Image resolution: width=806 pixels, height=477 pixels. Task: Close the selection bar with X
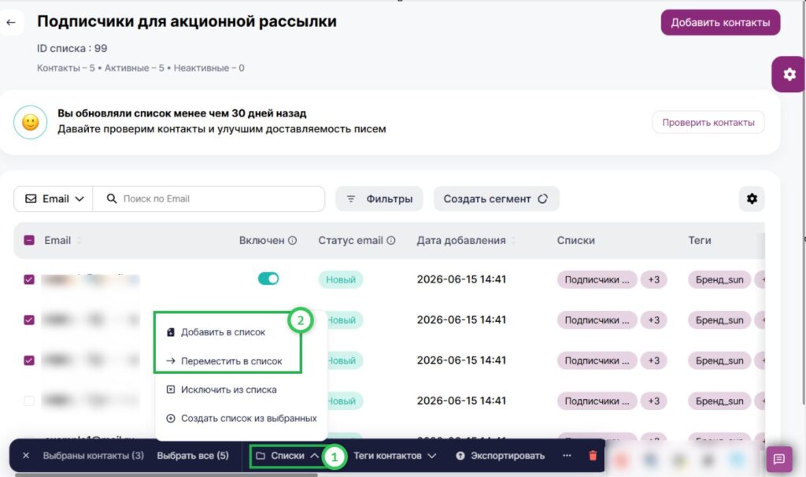coord(26,456)
